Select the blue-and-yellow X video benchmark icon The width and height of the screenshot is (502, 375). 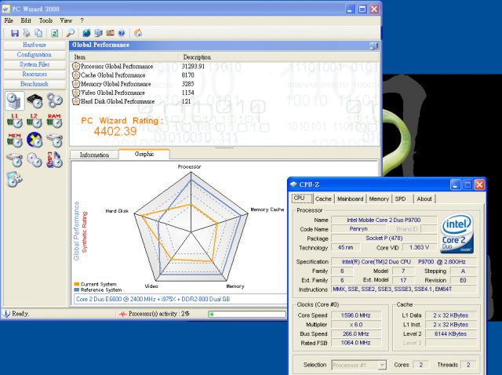click(35, 140)
